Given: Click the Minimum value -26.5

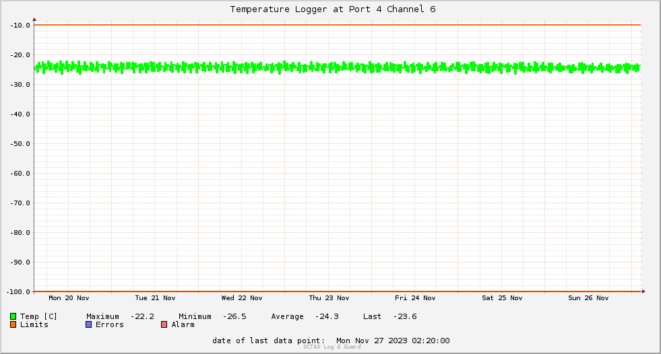Looking at the screenshot, I should [x=234, y=316].
